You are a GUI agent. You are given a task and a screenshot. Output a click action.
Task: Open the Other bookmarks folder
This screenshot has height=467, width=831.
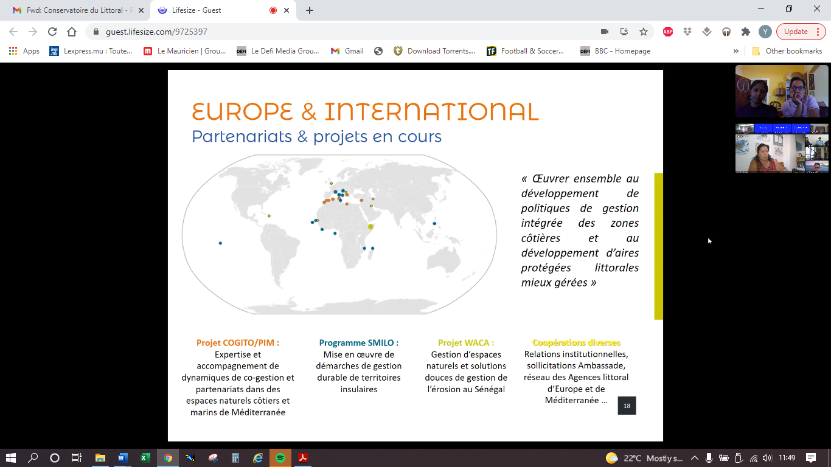tap(788, 51)
